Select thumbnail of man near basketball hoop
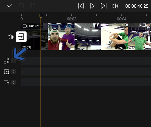Image resolution: width=151 pixels, height=127 pixels. 139,37
